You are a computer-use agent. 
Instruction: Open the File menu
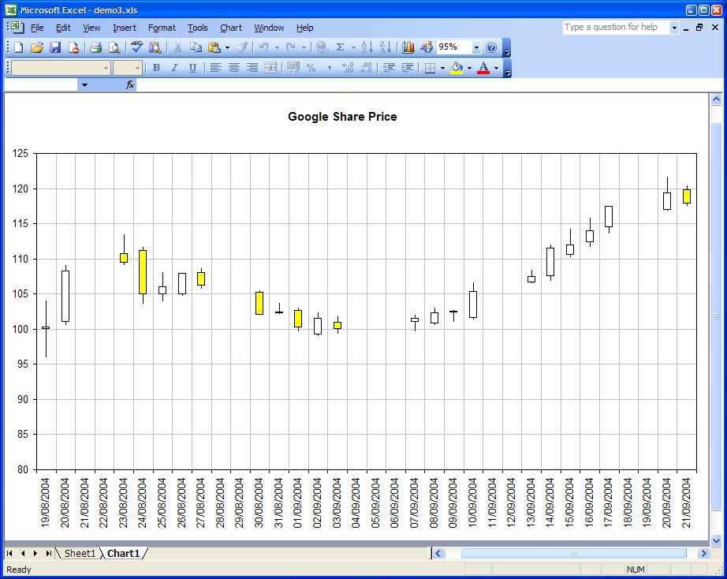(x=37, y=28)
